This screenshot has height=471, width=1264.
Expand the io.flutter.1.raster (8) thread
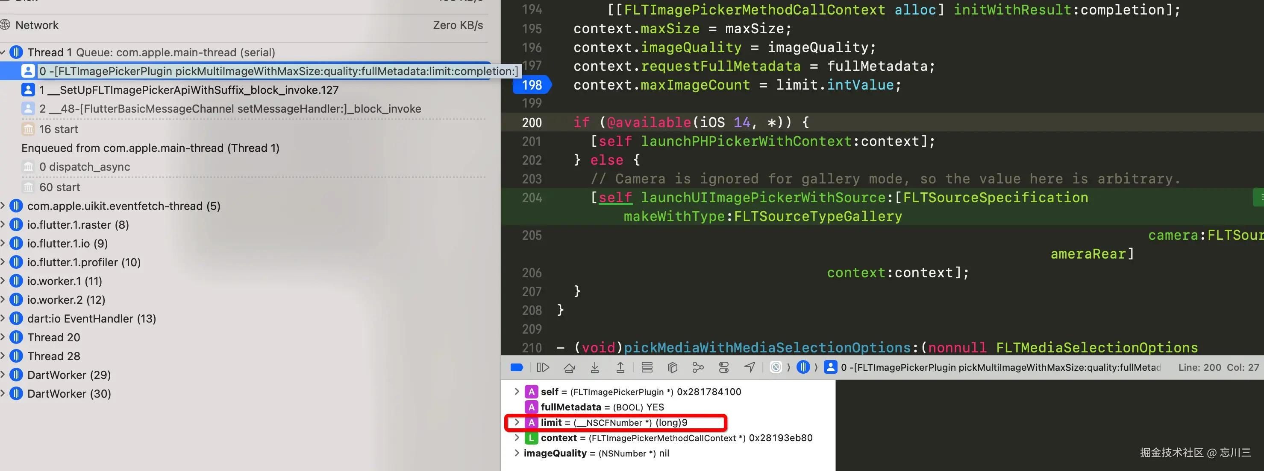(3, 224)
